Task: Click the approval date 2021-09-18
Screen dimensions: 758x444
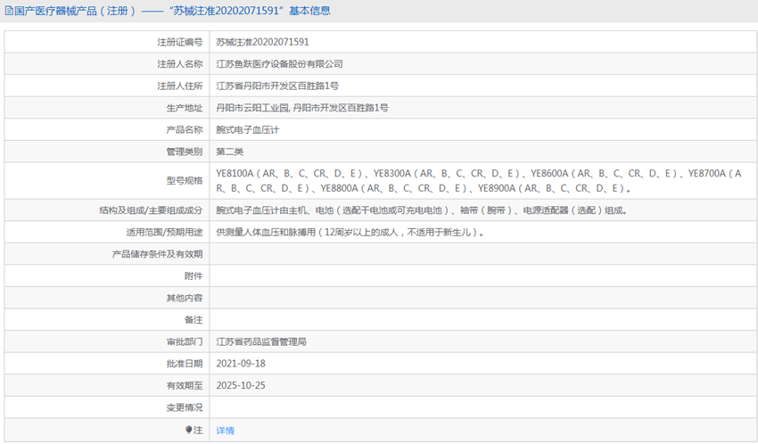Action: 241,364
